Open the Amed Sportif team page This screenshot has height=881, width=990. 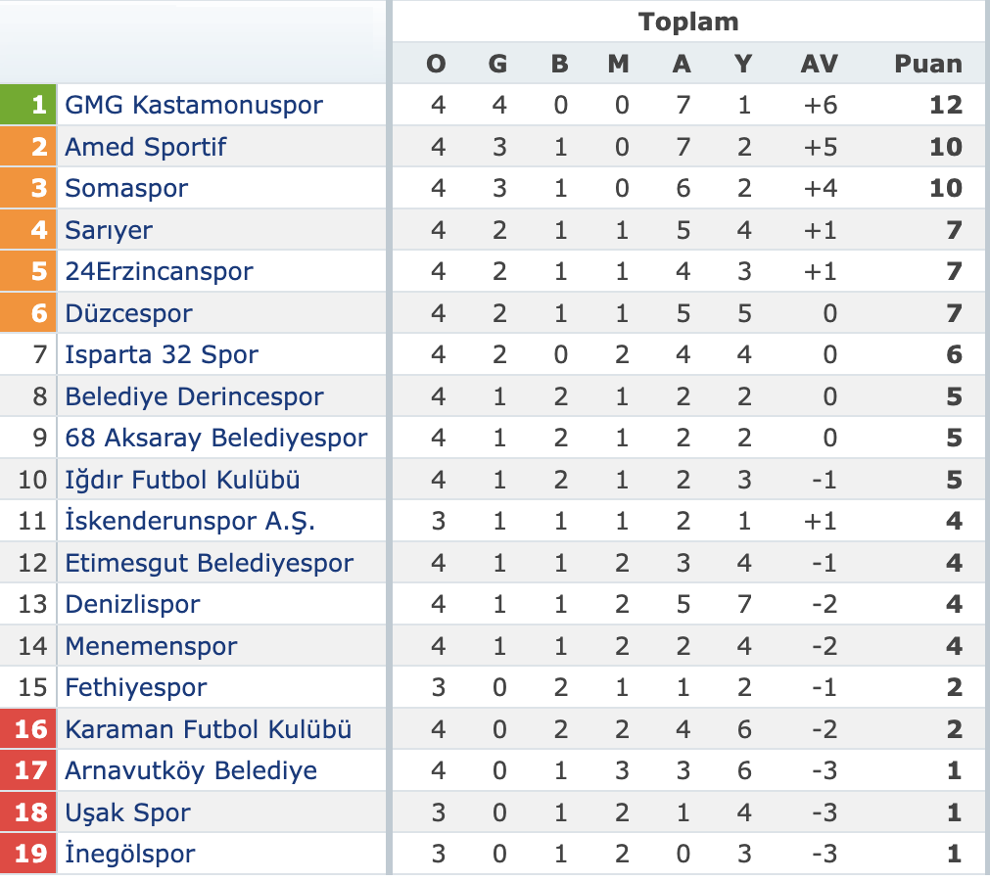pyautogui.click(x=146, y=147)
